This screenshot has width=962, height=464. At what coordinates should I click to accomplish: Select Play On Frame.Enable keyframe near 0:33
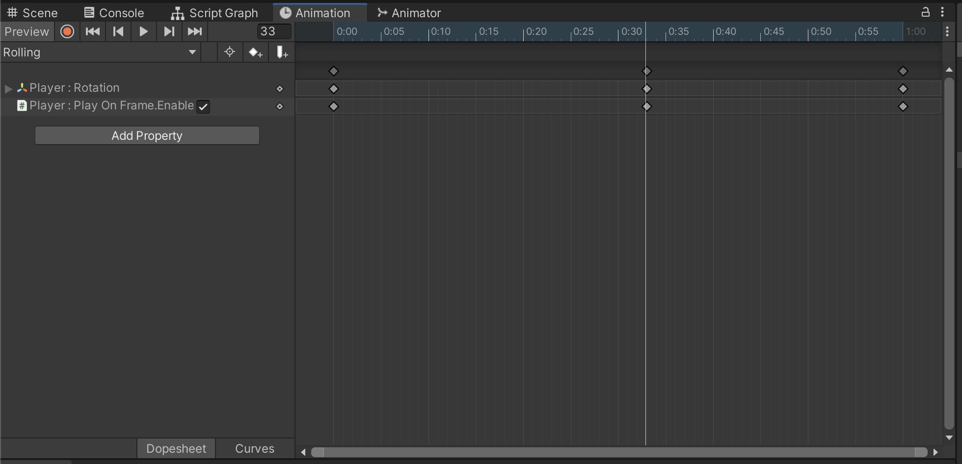(647, 106)
